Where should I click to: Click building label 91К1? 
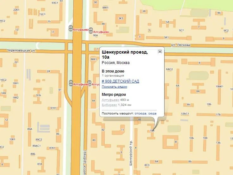pyautogui.click(x=53, y=108)
